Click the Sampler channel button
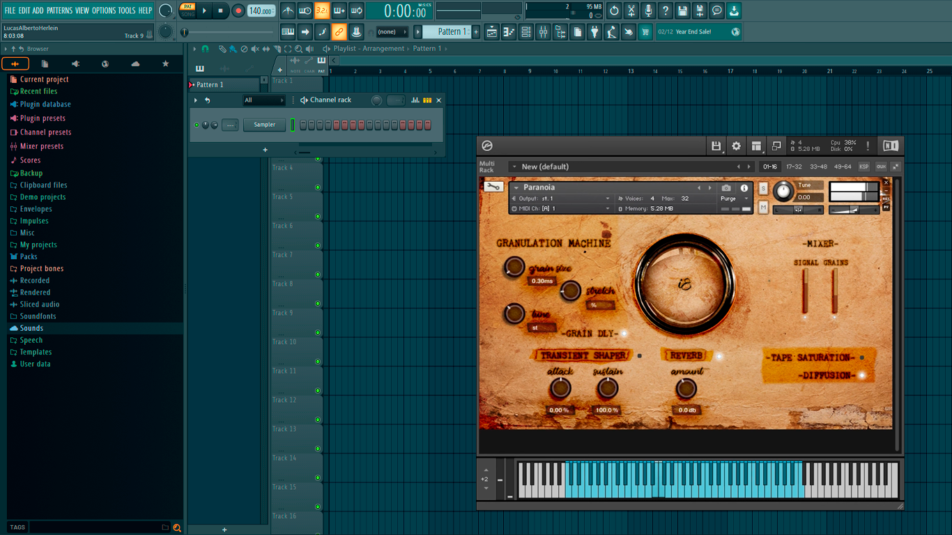 (x=265, y=125)
